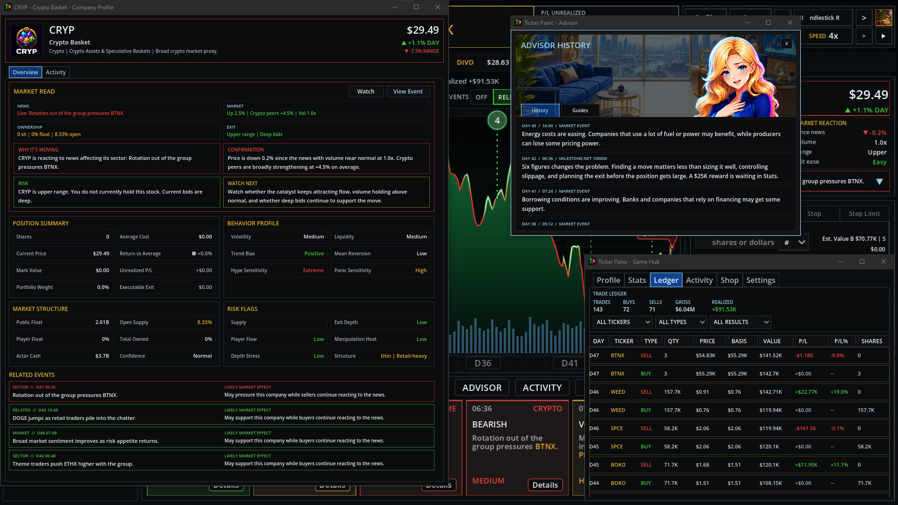Open the Guides tab in Advisor

pyautogui.click(x=580, y=110)
